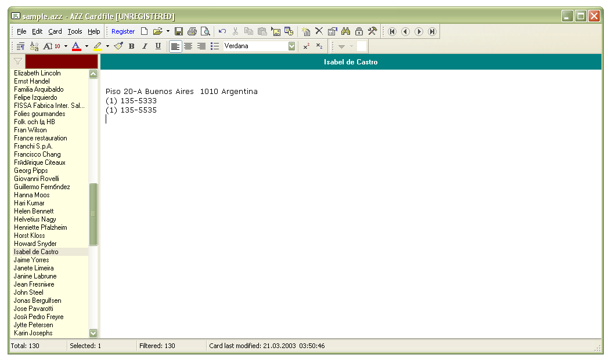Screen dimensions: 609x362
Task: Open the Tools menu
Action: [x=74, y=31]
